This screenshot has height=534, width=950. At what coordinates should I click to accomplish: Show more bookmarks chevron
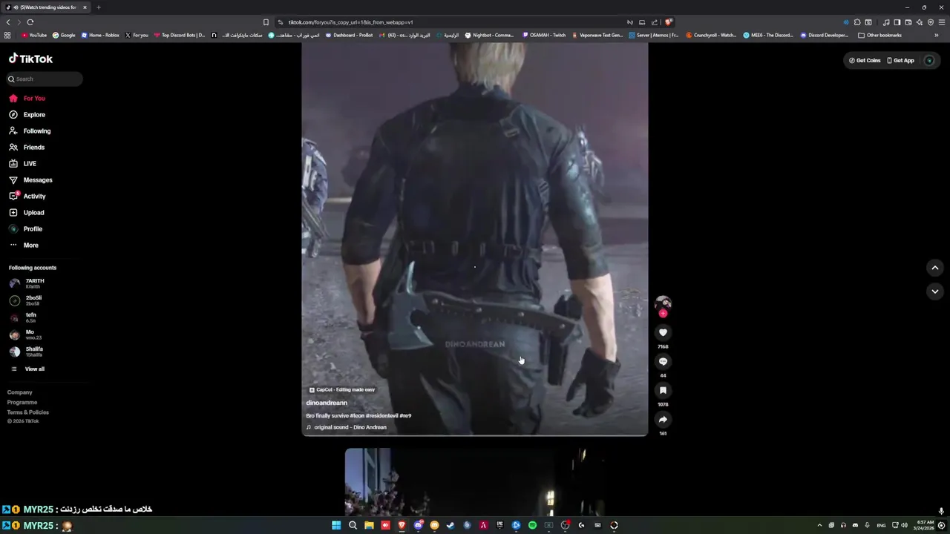coord(937,35)
